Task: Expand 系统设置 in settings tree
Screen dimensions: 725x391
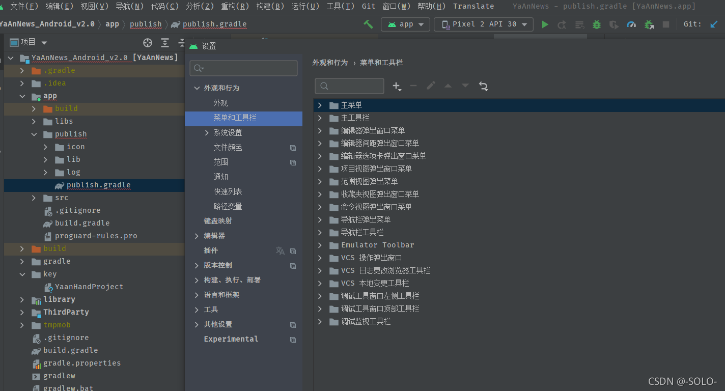Action: point(207,133)
